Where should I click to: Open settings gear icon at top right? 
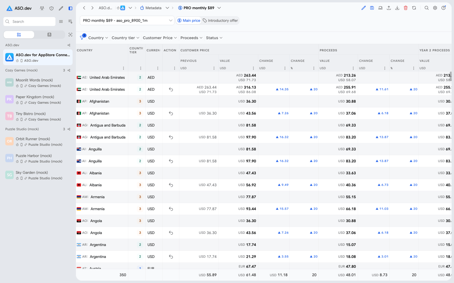coord(435,8)
